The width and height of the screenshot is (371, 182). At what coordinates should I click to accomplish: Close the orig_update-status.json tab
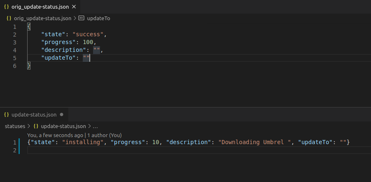74,7
